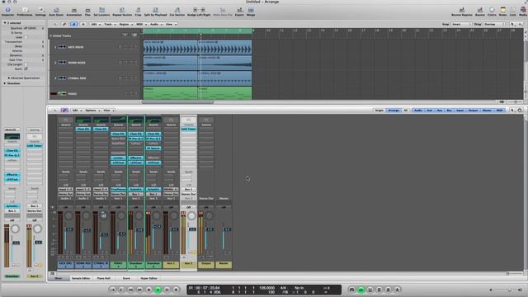This screenshot has height=297, width=528.
Task: Toggle the green Cycle mode button
Action: [361, 290]
